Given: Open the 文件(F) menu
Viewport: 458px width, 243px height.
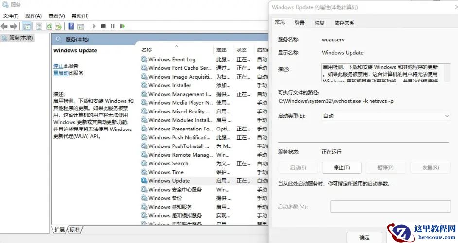Looking at the screenshot, I should tap(11, 16).
